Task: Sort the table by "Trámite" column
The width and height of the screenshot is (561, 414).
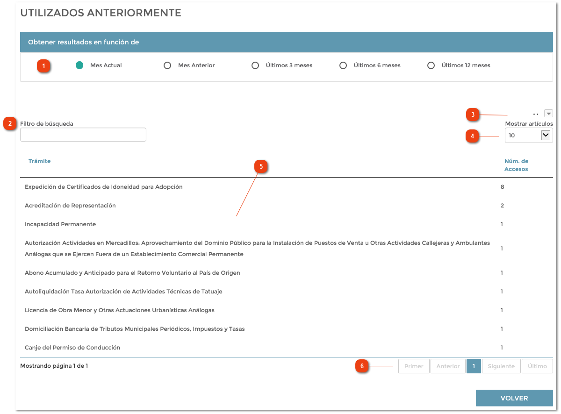Action: [x=40, y=161]
